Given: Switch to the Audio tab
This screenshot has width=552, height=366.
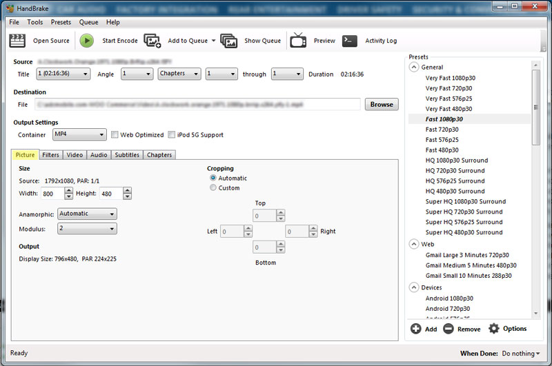Looking at the screenshot, I should [99, 155].
